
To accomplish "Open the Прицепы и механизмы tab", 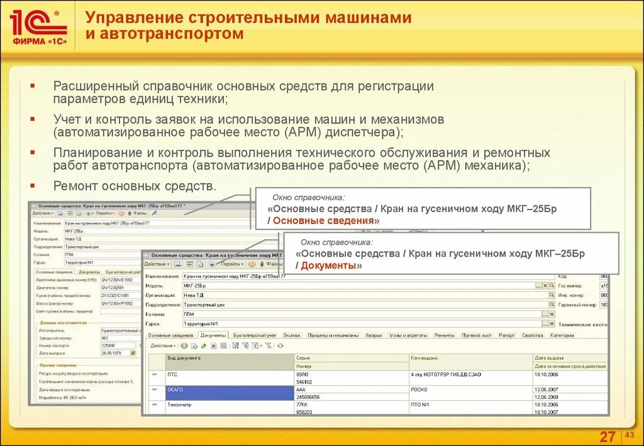I will pyautogui.click(x=333, y=335).
